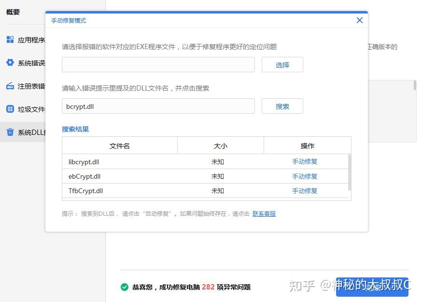Click 手动修复 link for libcrypt.dll
Screen dimensions: 422x302
click(x=304, y=162)
